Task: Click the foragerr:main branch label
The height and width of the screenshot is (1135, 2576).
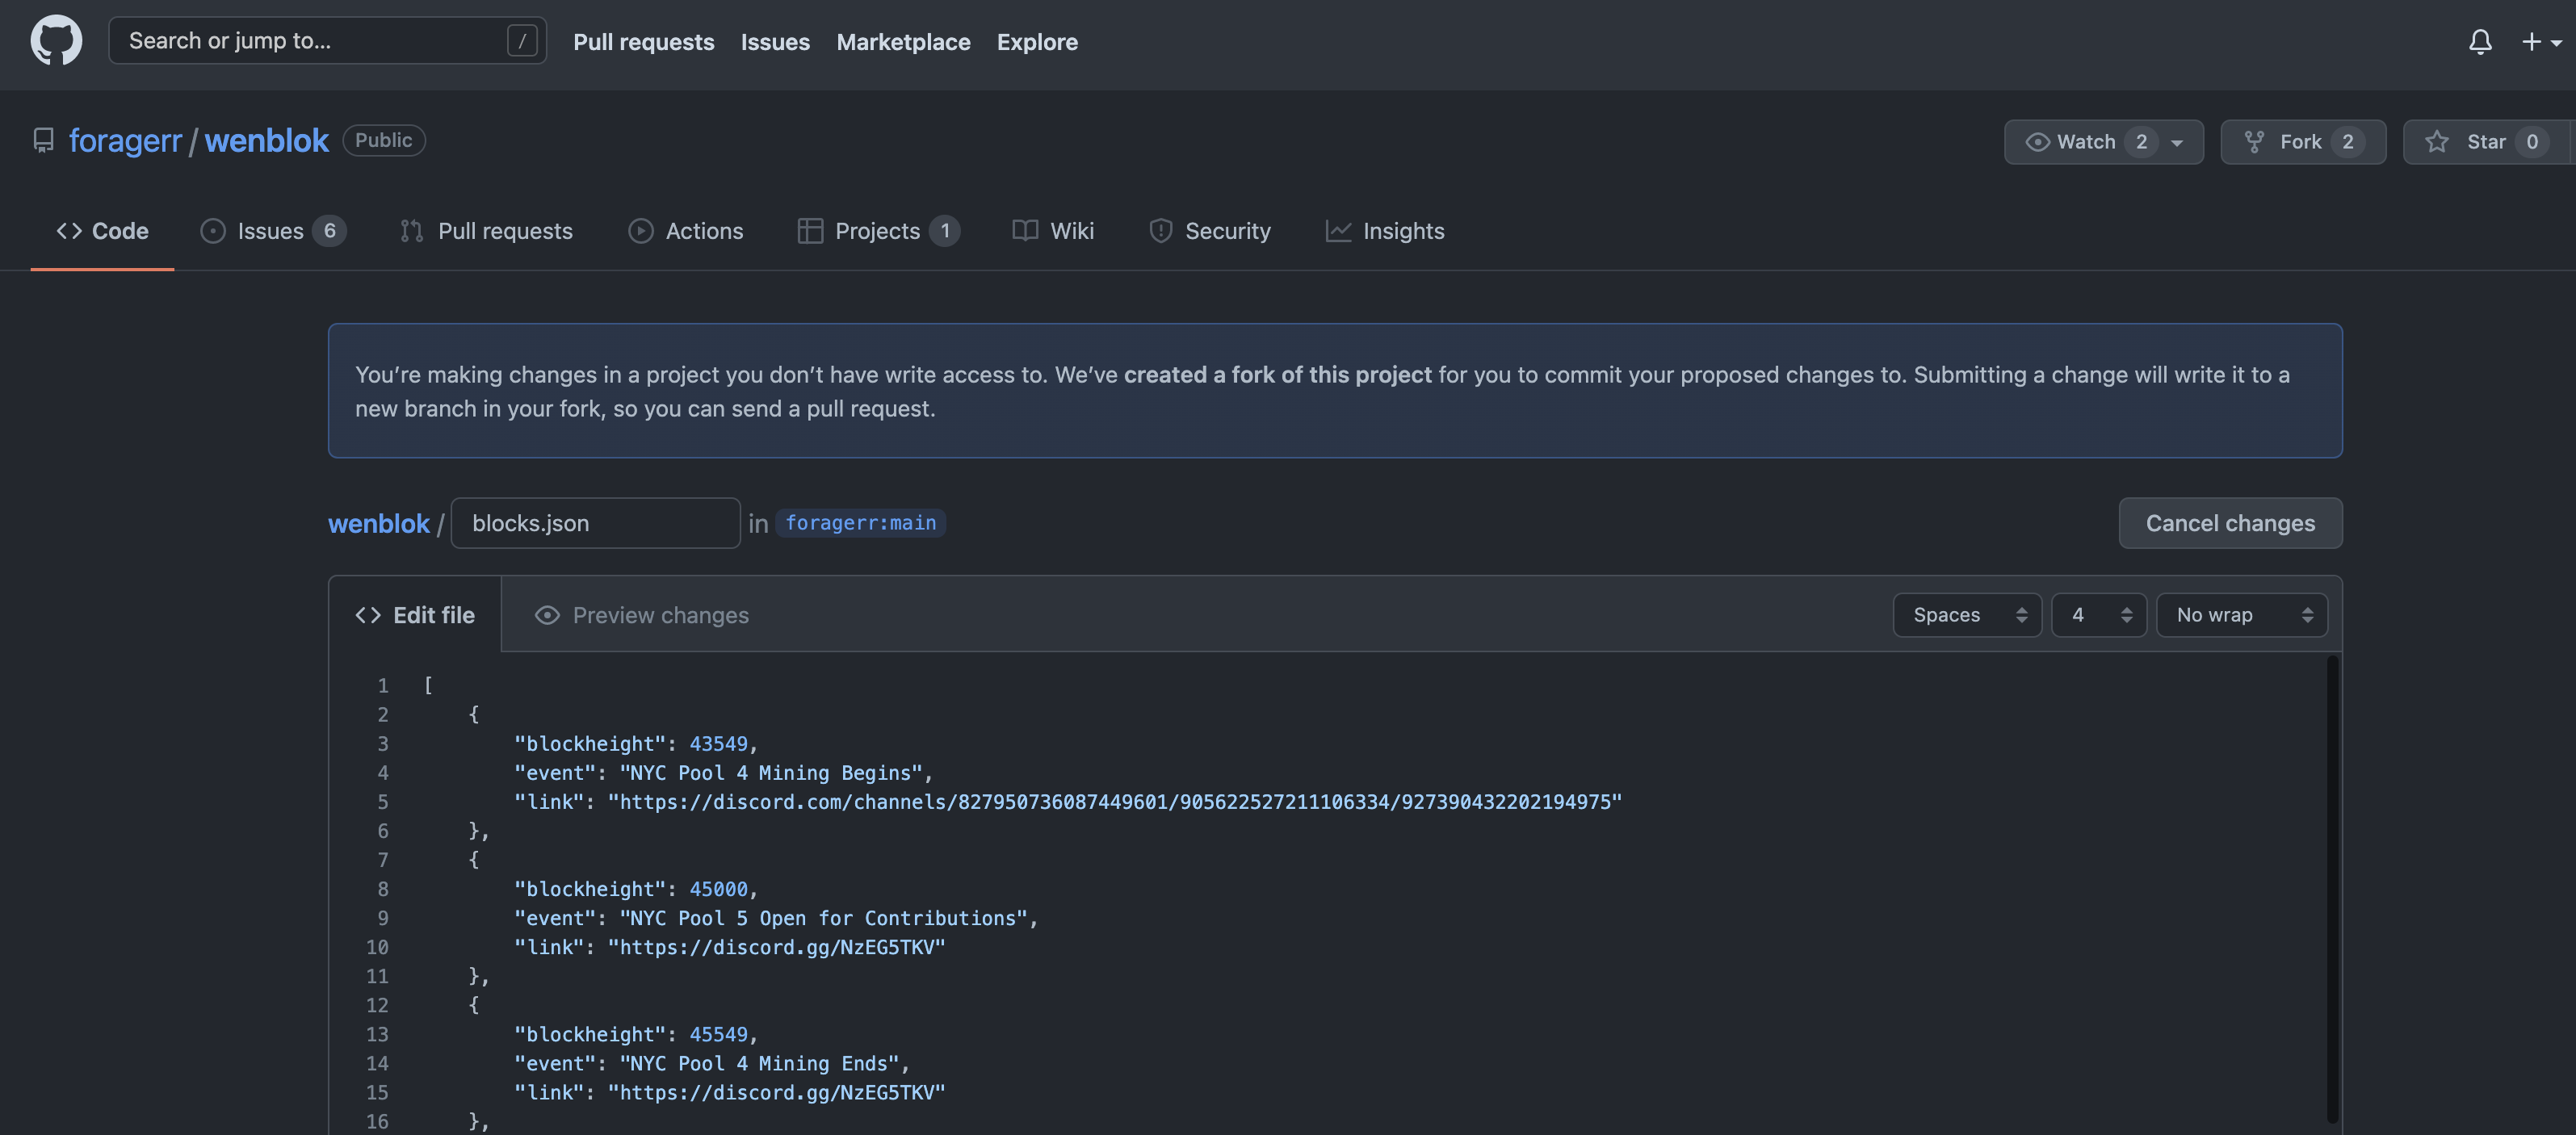Action: 860,523
